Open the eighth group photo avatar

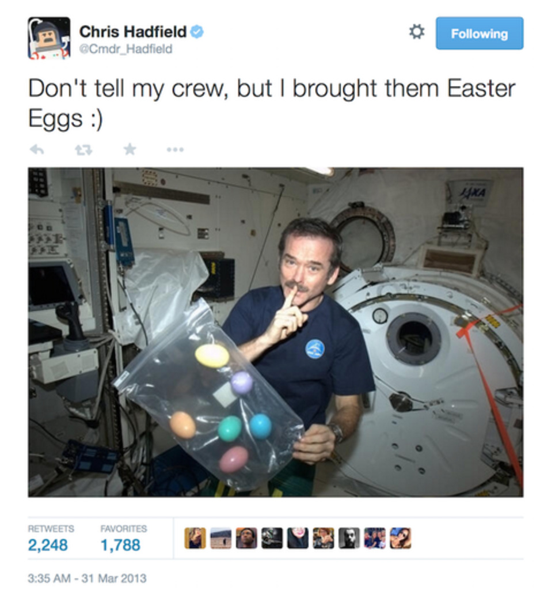tap(375, 538)
